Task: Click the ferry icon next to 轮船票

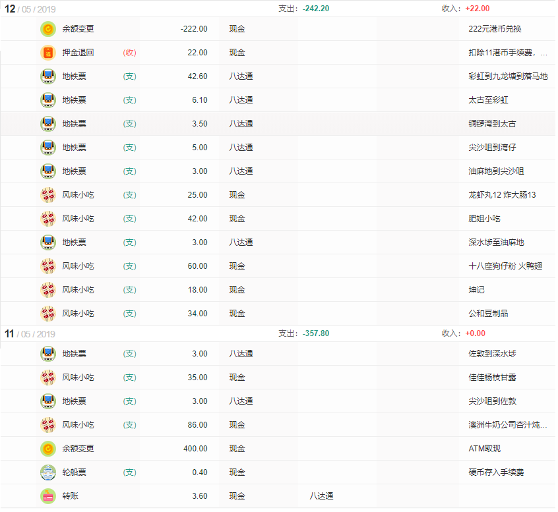Action: (47, 472)
